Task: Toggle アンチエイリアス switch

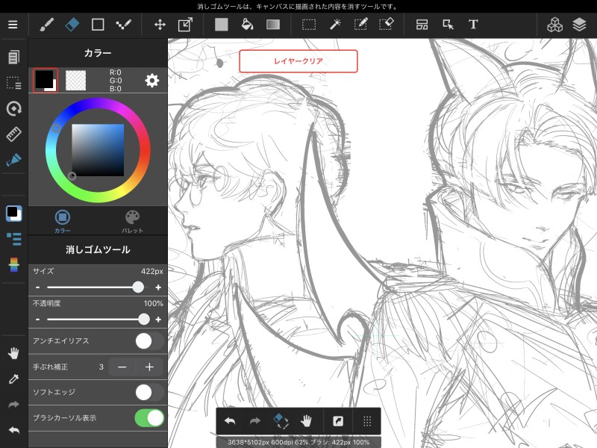Action: click(x=149, y=341)
